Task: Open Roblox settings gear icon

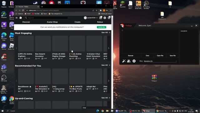Action: (x=109, y=18)
